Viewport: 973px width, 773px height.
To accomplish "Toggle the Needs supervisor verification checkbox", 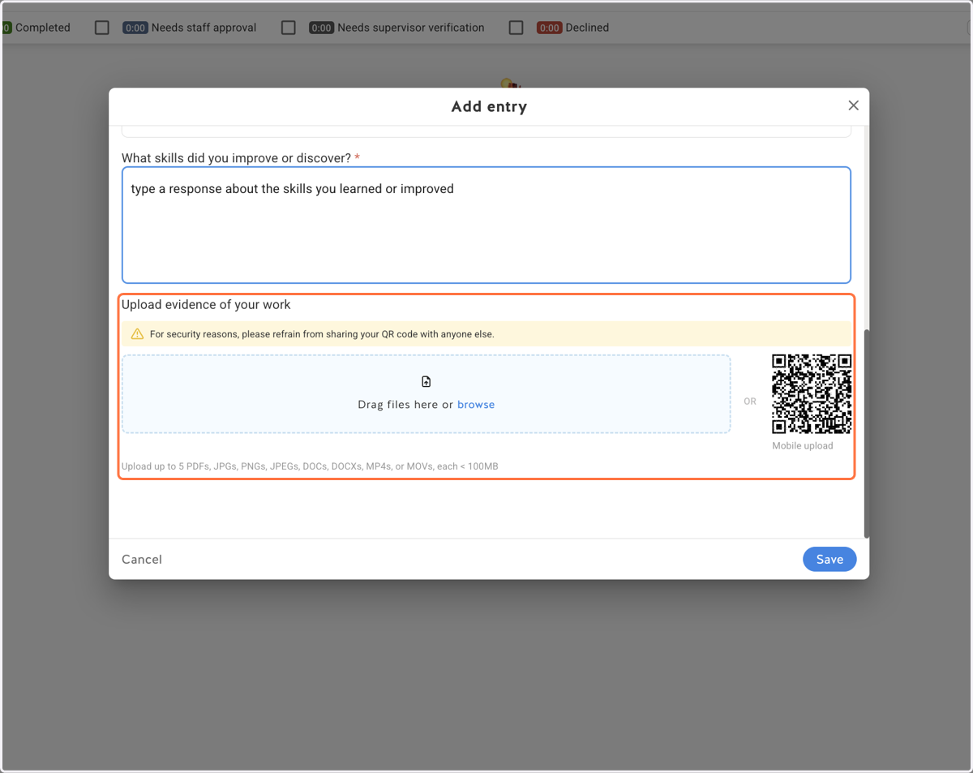I will pyautogui.click(x=288, y=28).
